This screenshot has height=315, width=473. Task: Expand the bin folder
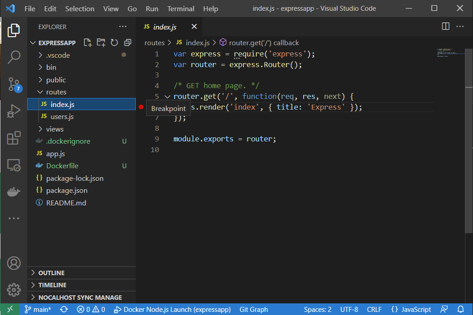point(41,67)
